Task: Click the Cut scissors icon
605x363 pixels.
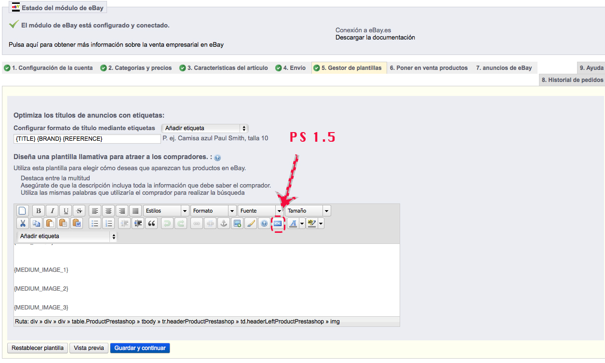Action: point(22,223)
